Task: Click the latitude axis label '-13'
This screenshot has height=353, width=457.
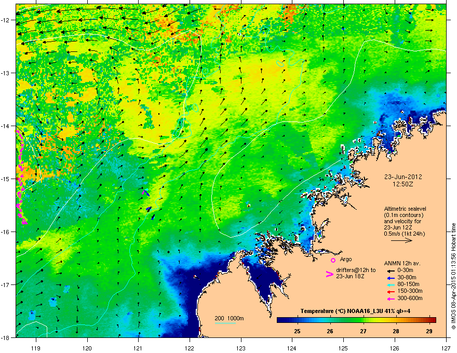Action: [x=6, y=73]
